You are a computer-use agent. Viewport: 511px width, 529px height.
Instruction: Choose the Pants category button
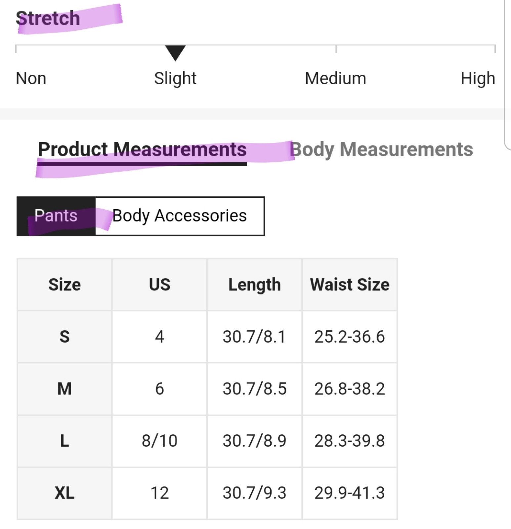pyautogui.click(x=56, y=216)
